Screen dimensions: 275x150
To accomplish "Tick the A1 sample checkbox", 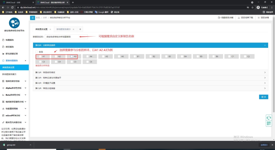I will pos(40,56).
